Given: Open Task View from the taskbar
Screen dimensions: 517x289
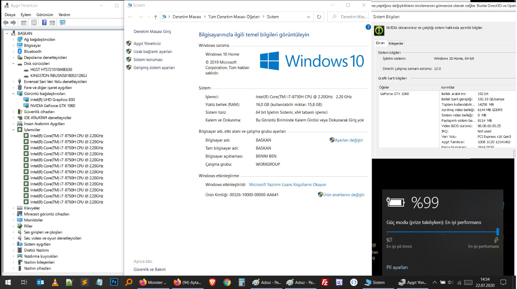Looking at the screenshot, I should coord(24,282).
